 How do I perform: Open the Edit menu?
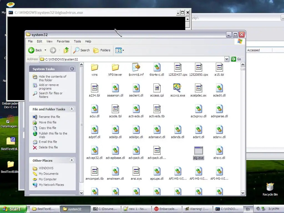tap(39, 41)
